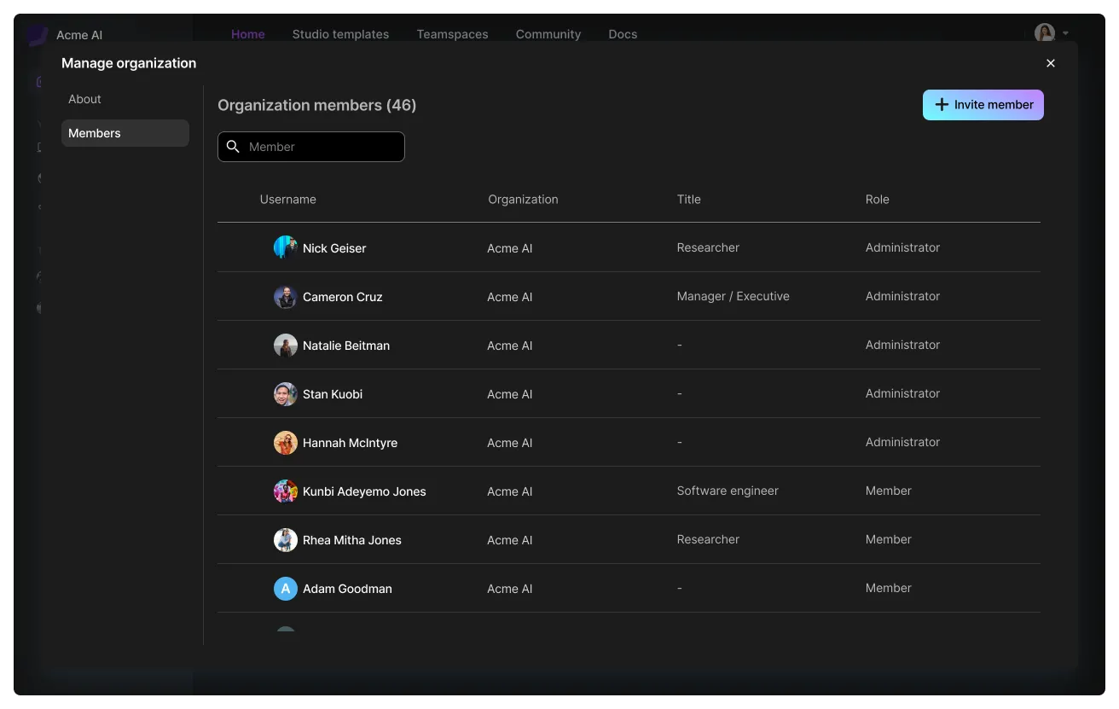This screenshot has width=1119, height=709.
Task: Click the Manager / Executive title
Action: click(733, 296)
